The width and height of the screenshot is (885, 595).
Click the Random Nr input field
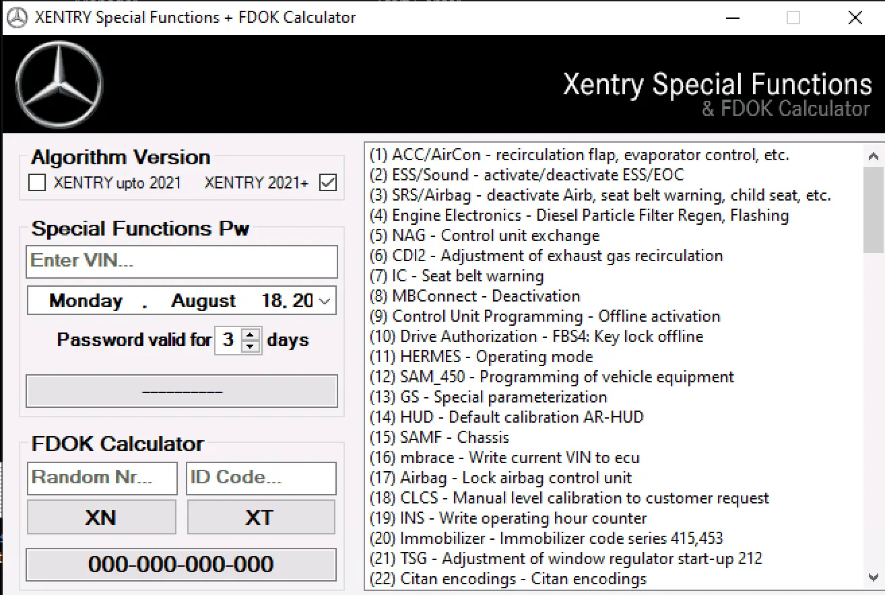[x=102, y=478]
